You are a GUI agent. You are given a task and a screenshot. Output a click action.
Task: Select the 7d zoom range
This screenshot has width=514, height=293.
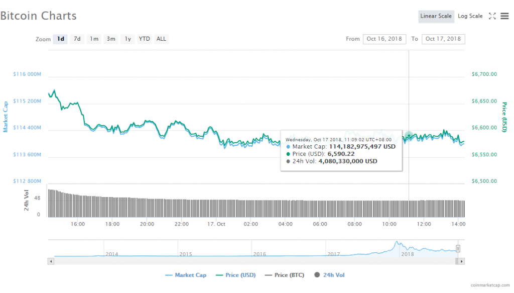(x=77, y=39)
